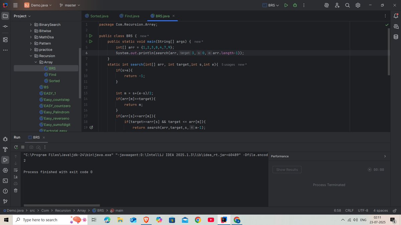Click the UTF-8 encoding setting
Image resolution: width=401 pixels, height=225 pixels.
[363, 210]
